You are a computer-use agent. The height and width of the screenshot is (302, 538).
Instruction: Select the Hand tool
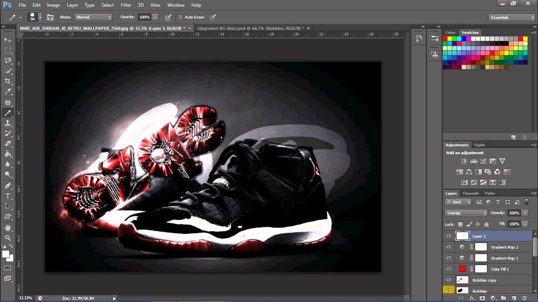click(x=8, y=227)
